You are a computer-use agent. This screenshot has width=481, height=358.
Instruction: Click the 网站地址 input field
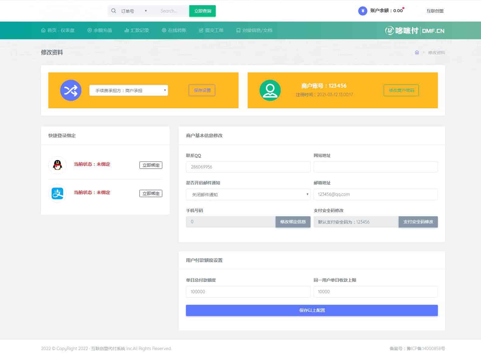(x=376, y=167)
